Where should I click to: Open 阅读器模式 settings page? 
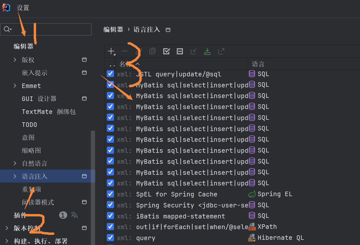38,202
